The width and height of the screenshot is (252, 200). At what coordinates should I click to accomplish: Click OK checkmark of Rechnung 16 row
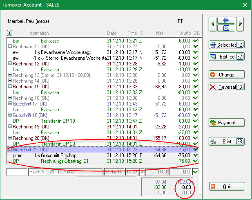tap(195, 98)
